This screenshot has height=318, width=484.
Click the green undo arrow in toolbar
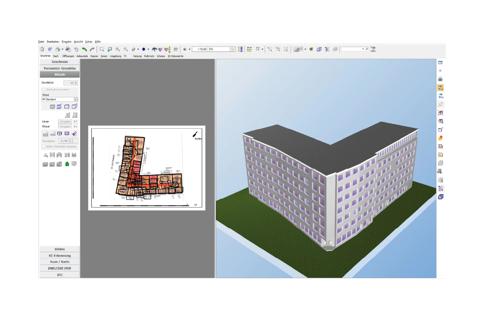[84, 49]
